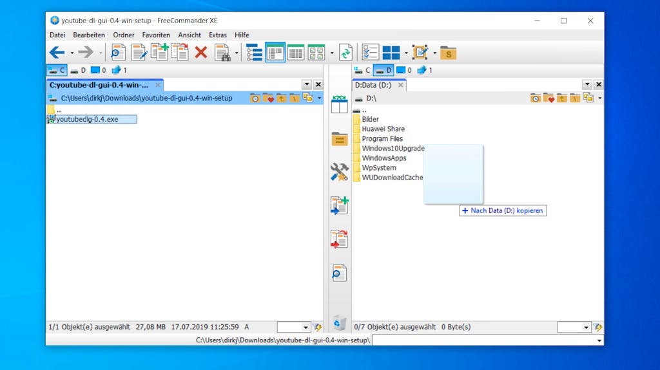Image resolution: width=660 pixels, height=370 pixels.
Task: Click the folder icon labeled S
Action: [449, 53]
